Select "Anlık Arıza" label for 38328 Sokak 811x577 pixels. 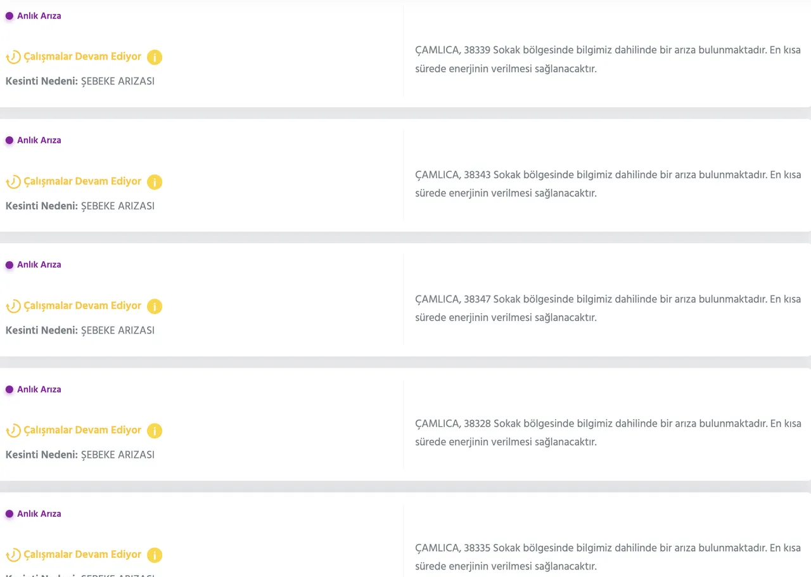(39, 389)
